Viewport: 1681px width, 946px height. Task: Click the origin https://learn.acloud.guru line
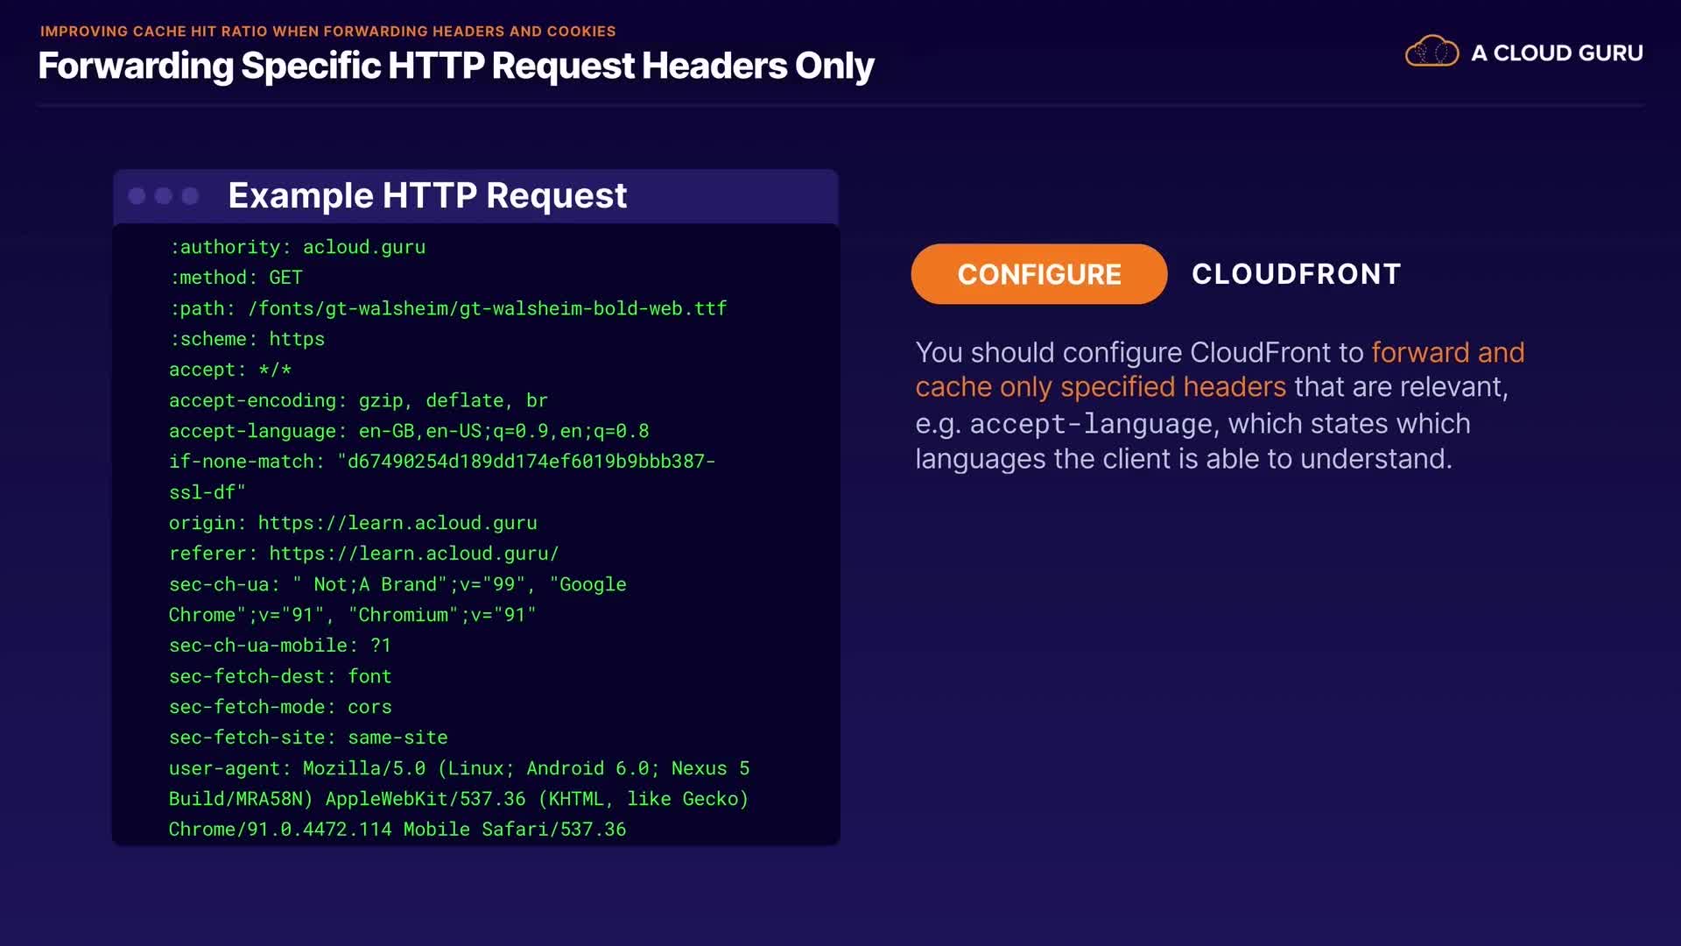coord(352,523)
